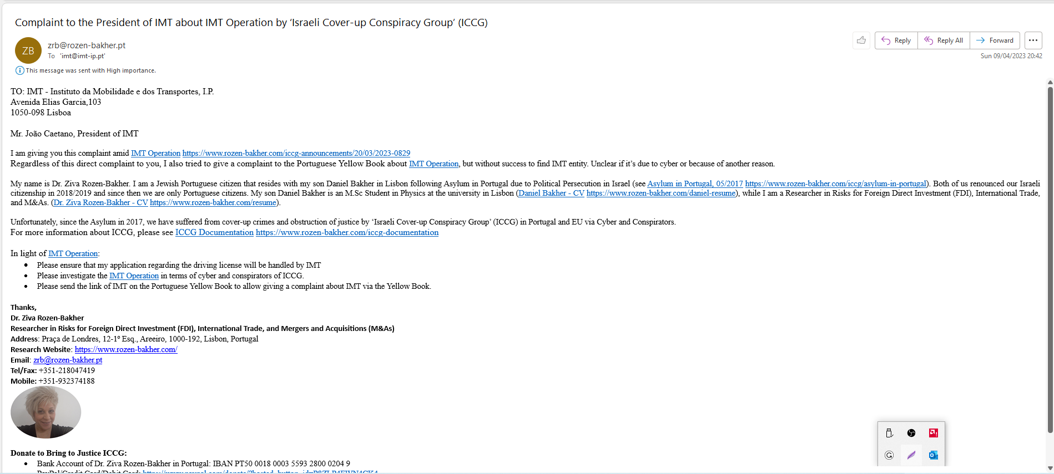Click the Like thumbs-up icon
This screenshot has height=474, width=1054.
point(861,40)
